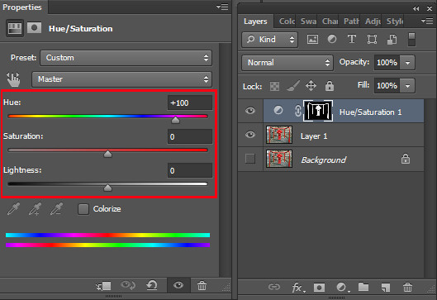This screenshot has height=300, width=437.
Task: Select the Layer 1 thumbnail
Action: pyautogui.click(x=279, y=135)
